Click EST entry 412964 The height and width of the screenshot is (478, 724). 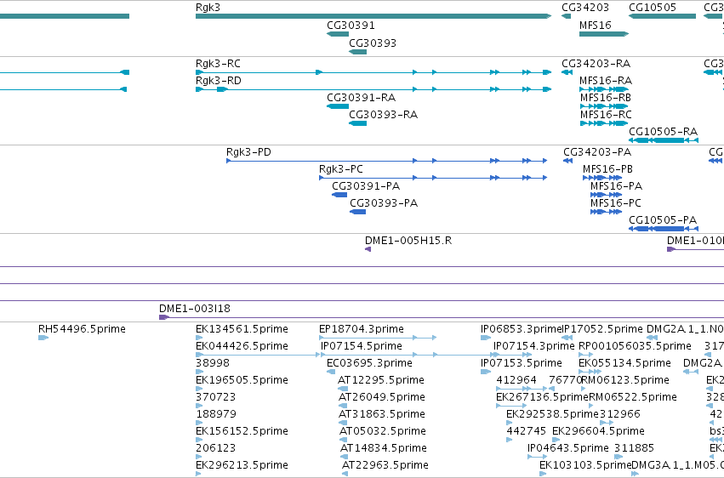[522, 390]
